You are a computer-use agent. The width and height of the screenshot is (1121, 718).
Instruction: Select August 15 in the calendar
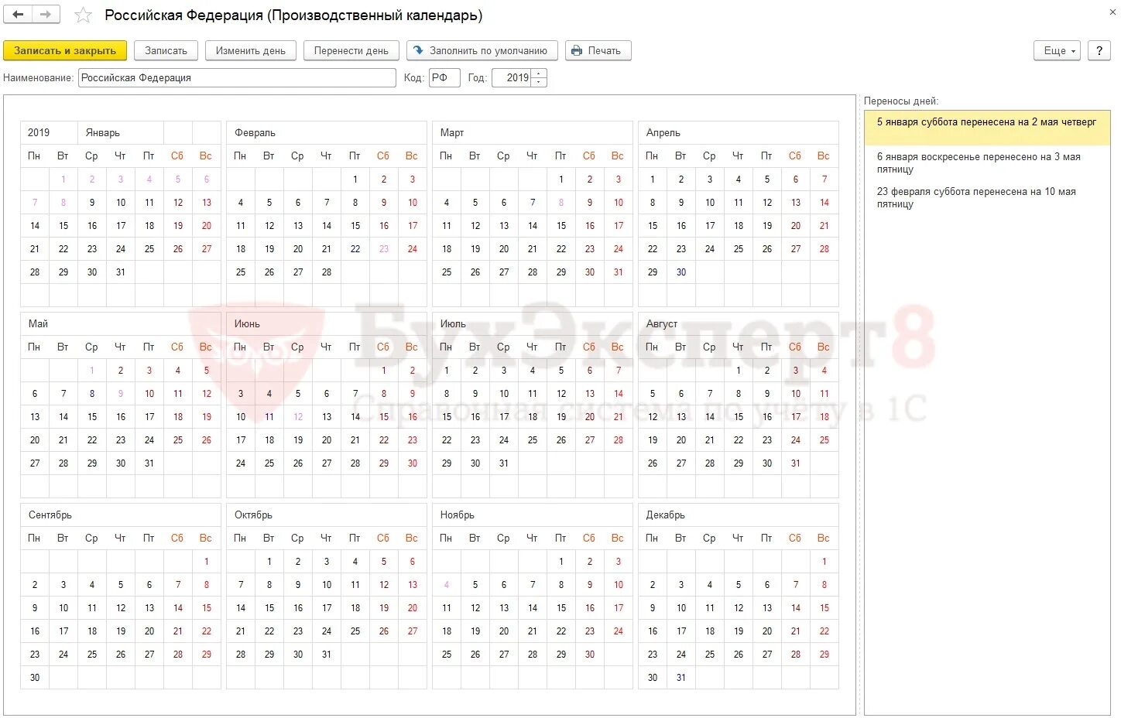[739, 417]
